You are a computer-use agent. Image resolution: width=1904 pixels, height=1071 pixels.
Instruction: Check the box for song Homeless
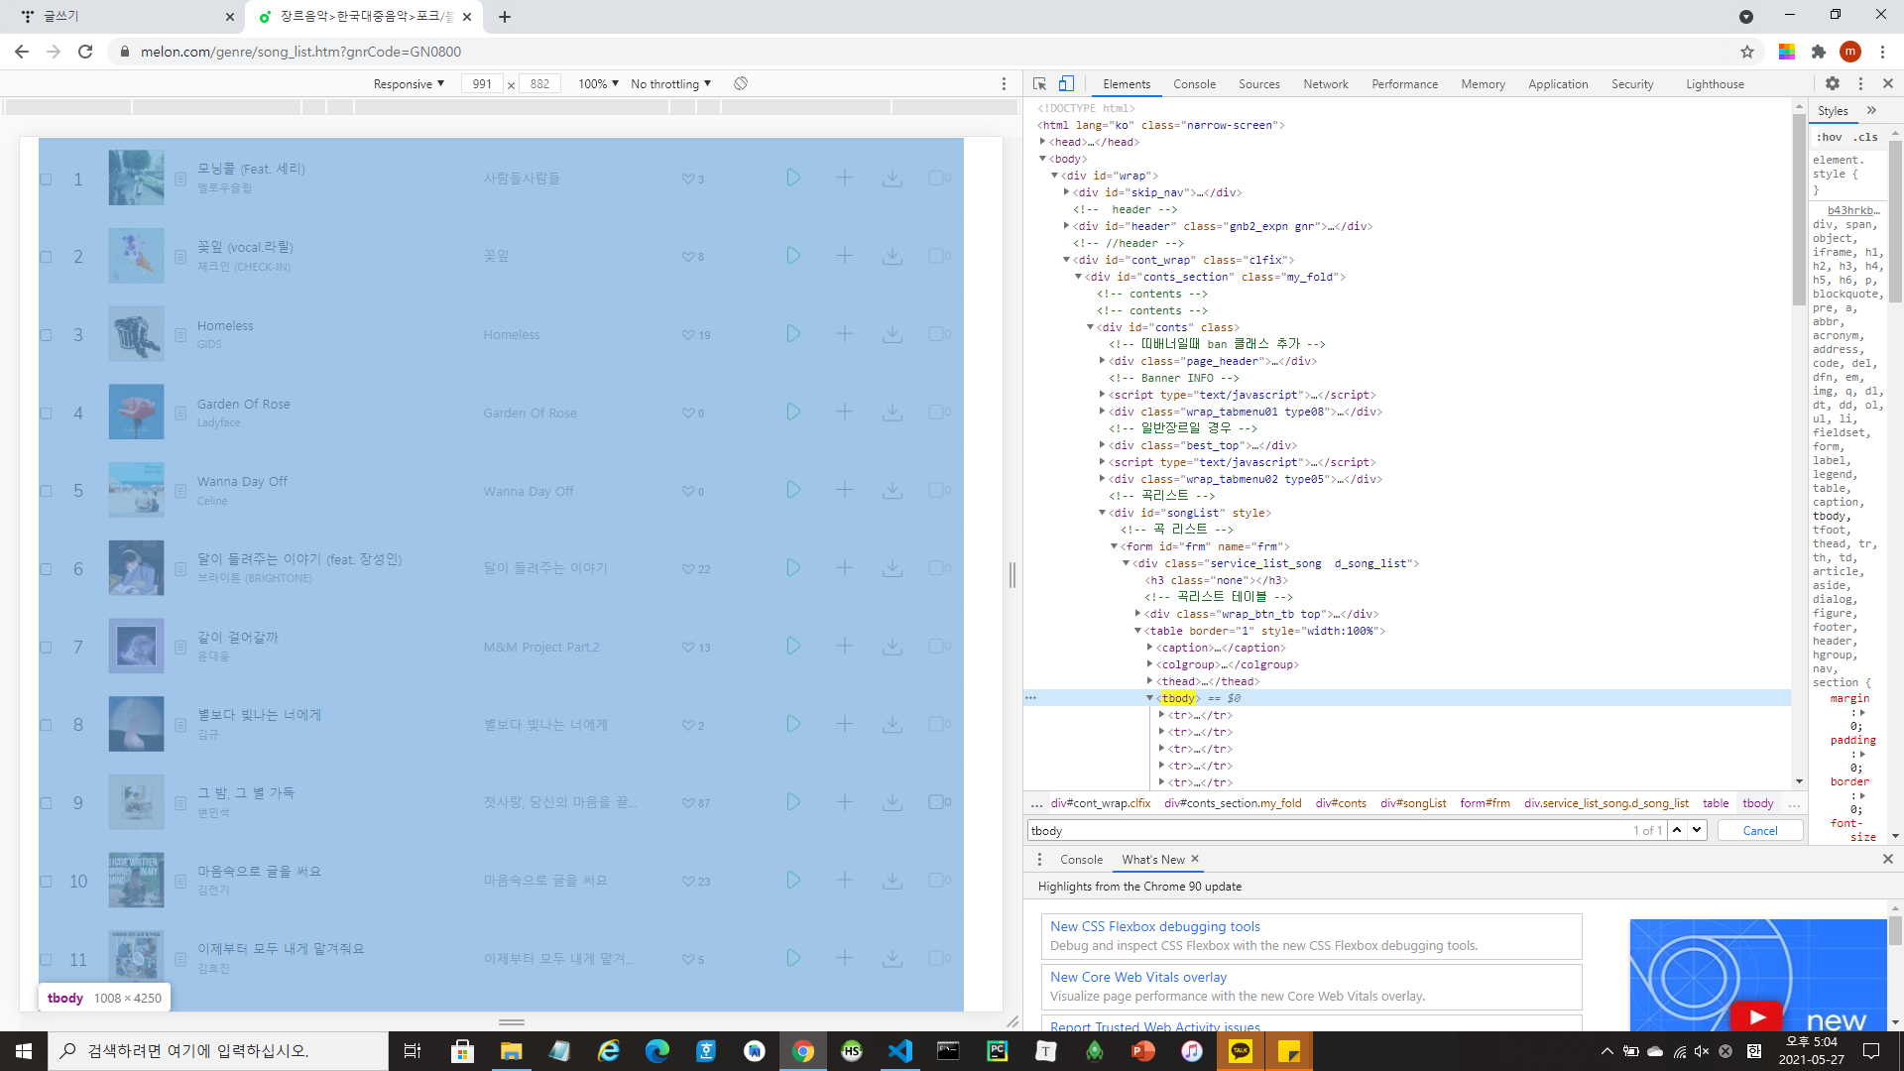[46, 335]
